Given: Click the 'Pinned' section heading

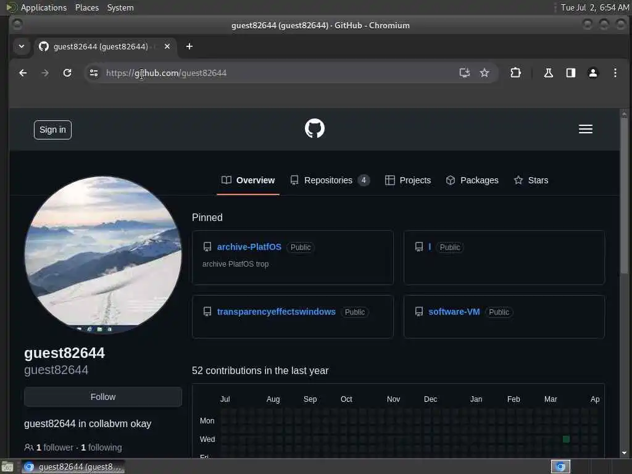Looking at the screenshot, I should (x=207, y=218).
